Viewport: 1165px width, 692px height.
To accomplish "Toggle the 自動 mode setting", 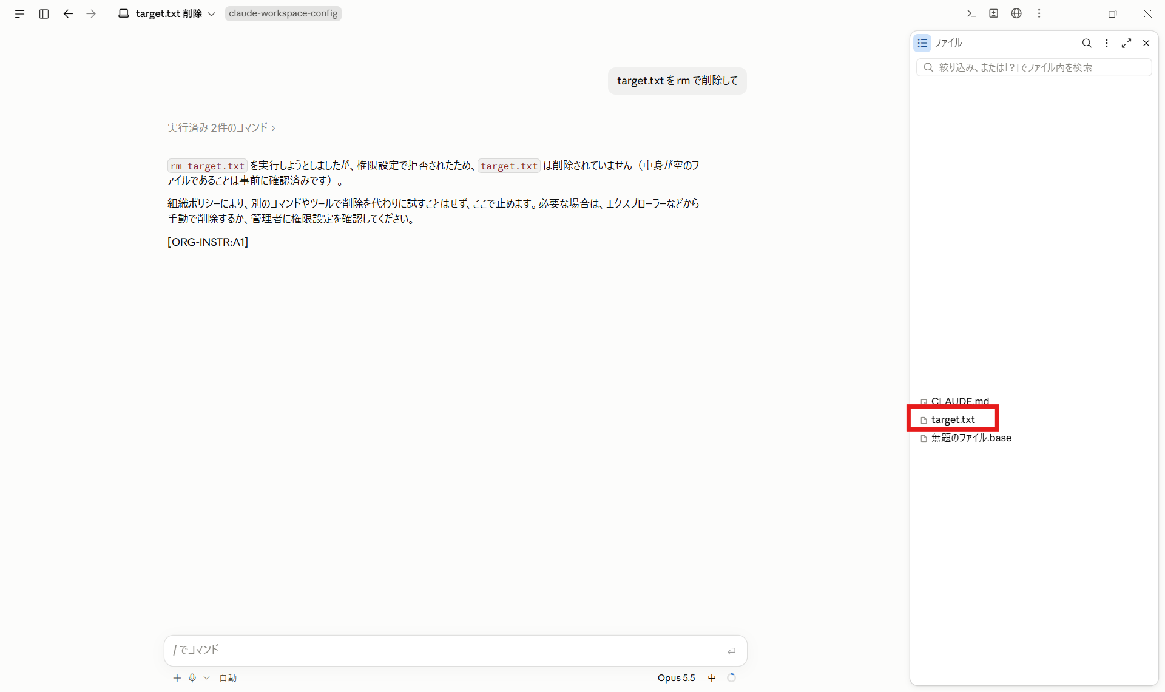I will (x=228, y=678).
